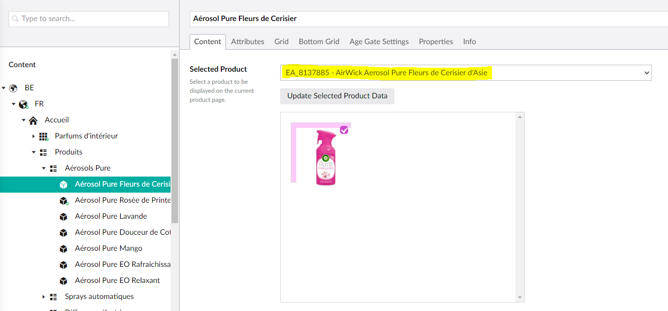Screen dimensions: 668x311
Task: Click the box icon beside Aérosol Pure Lavande
Action: [x=63, y=216]
